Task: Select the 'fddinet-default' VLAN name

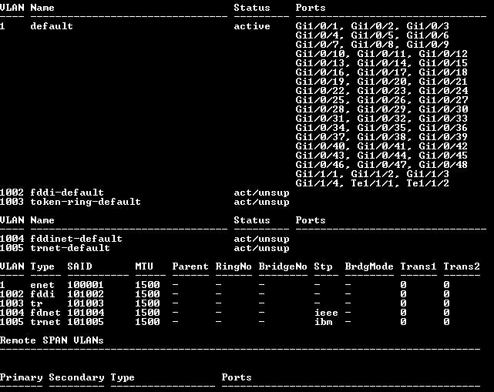Action: 76,239
